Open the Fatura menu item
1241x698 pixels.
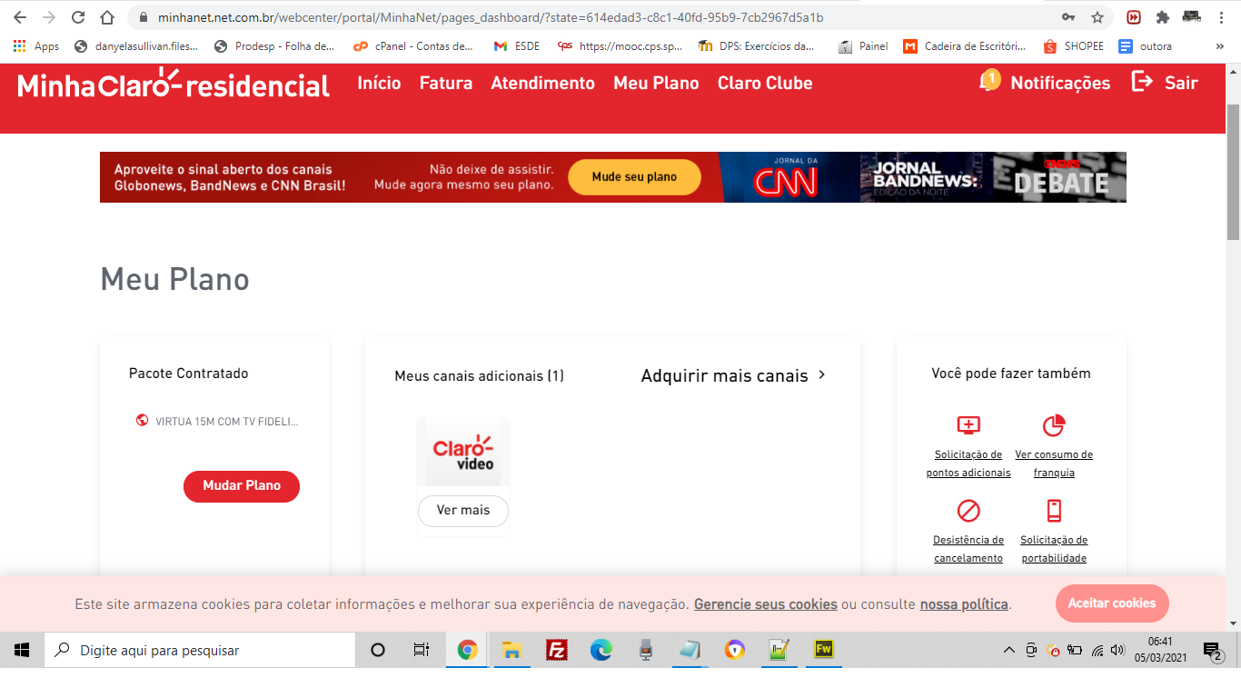coord(445,83)
